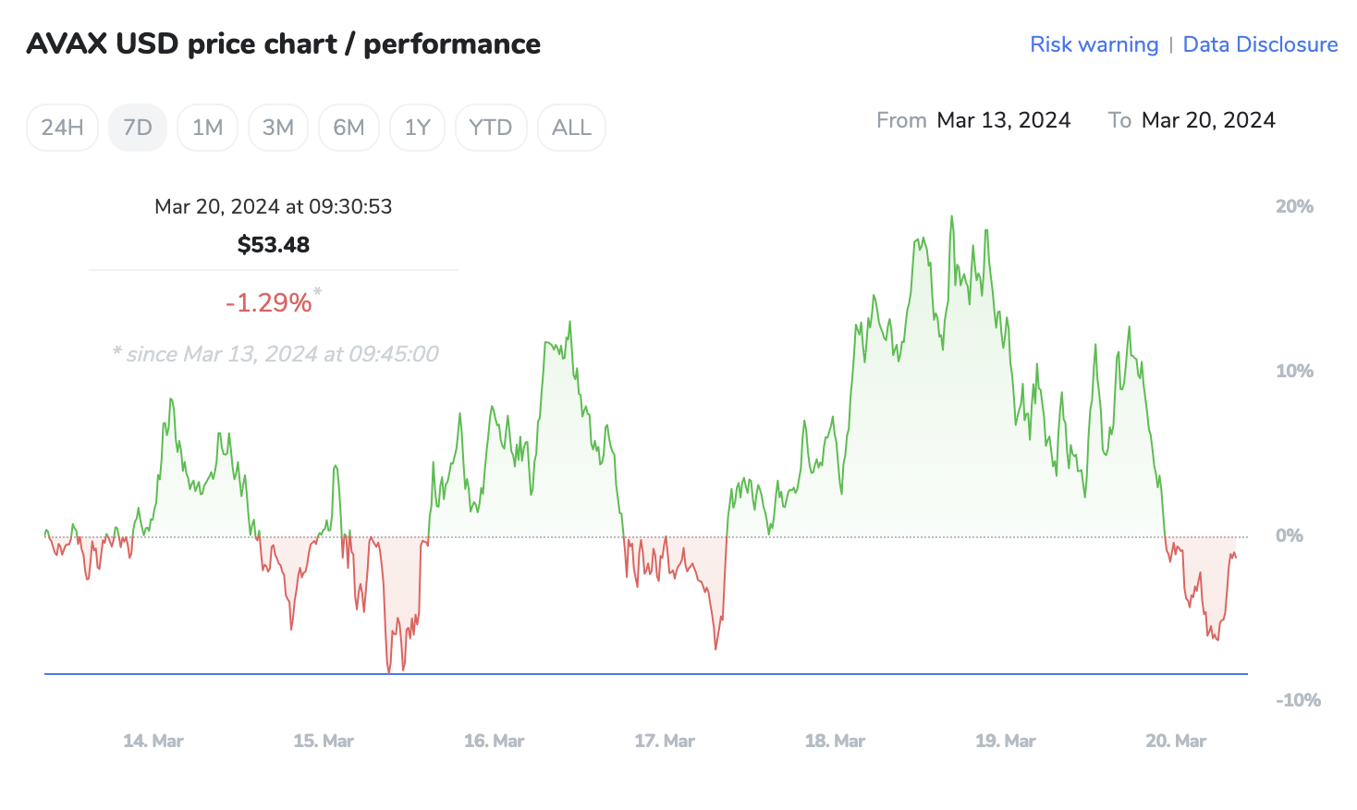Click the $53.48 price readout

(274, 245)
